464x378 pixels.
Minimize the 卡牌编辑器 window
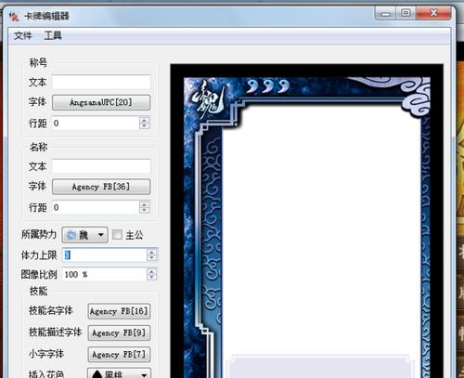pyautogui.click(x=385, y=13)
